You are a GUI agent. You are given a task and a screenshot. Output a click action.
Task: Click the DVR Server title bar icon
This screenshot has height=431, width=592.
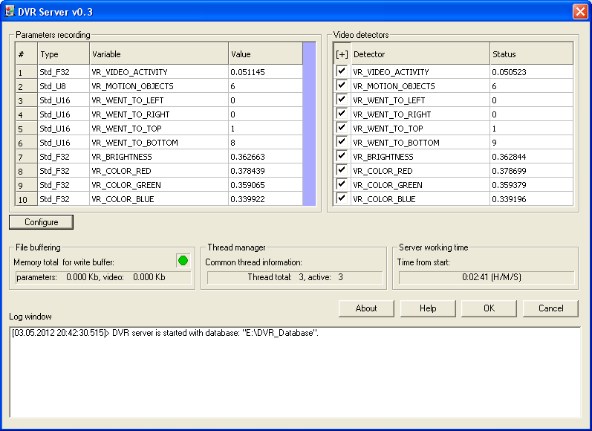point(10,12)
